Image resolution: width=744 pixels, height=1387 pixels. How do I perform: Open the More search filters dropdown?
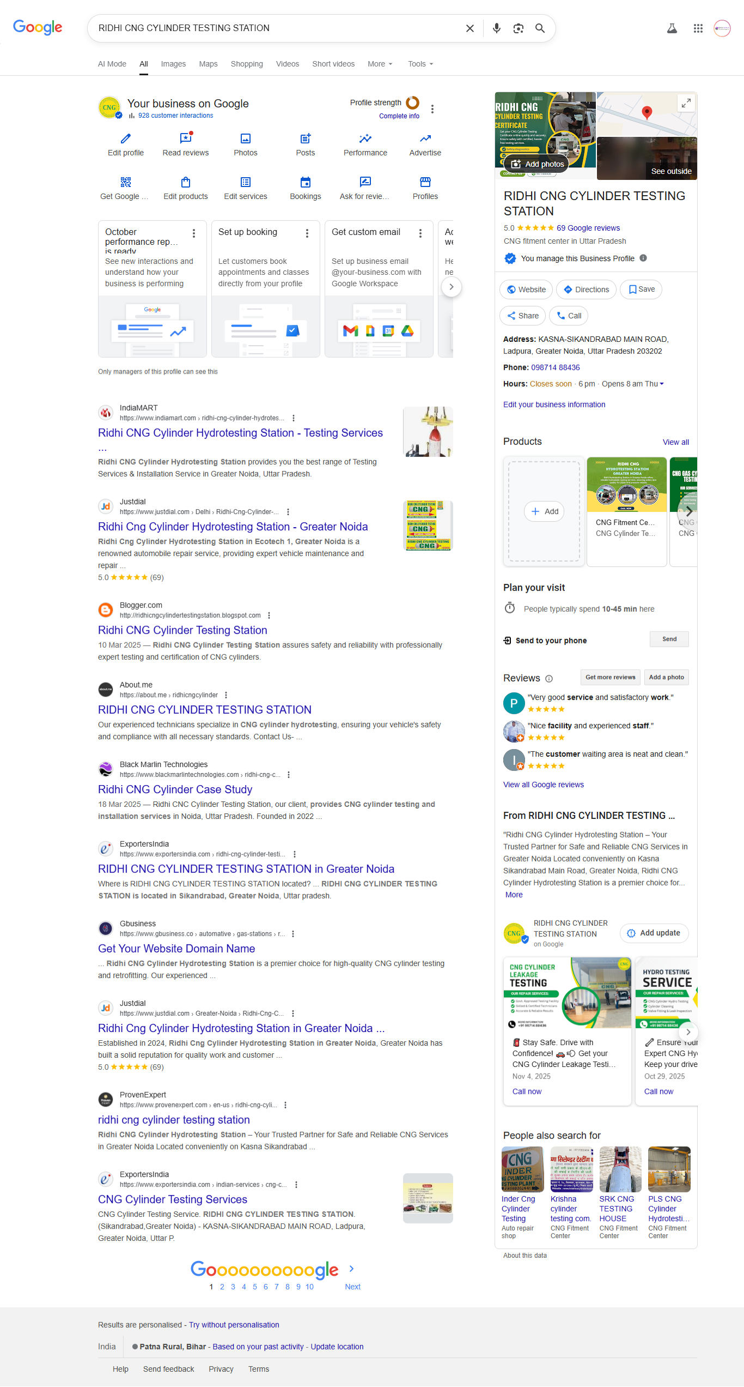click(x=380, y=64)
